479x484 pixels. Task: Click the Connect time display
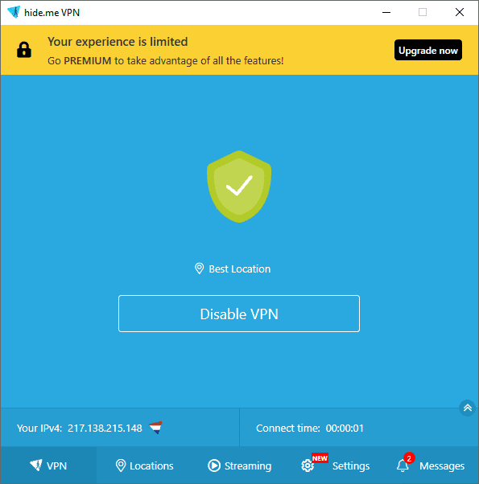click(x=310, y=429)
